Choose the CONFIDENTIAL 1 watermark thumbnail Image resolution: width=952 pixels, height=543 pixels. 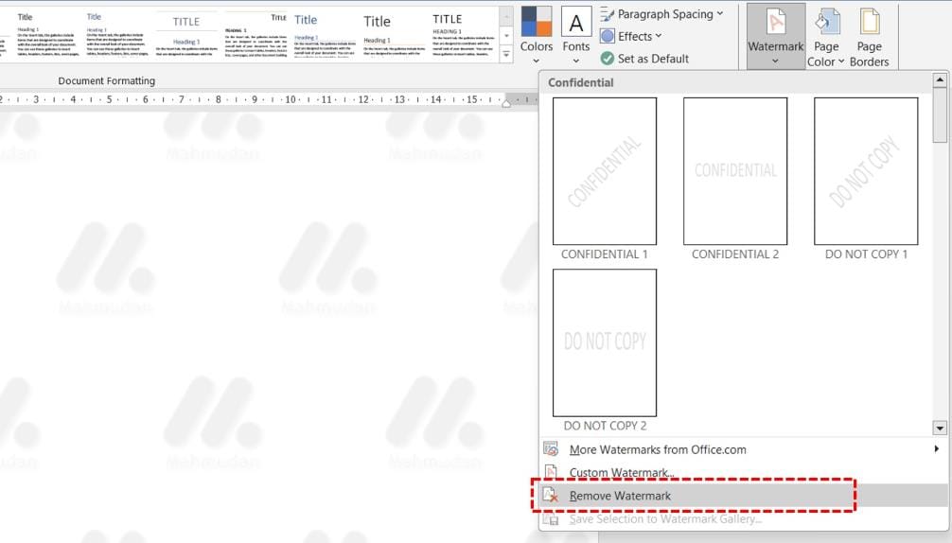604,171
